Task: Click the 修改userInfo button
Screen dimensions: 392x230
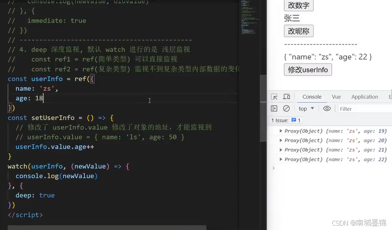Action: (308, 70)
